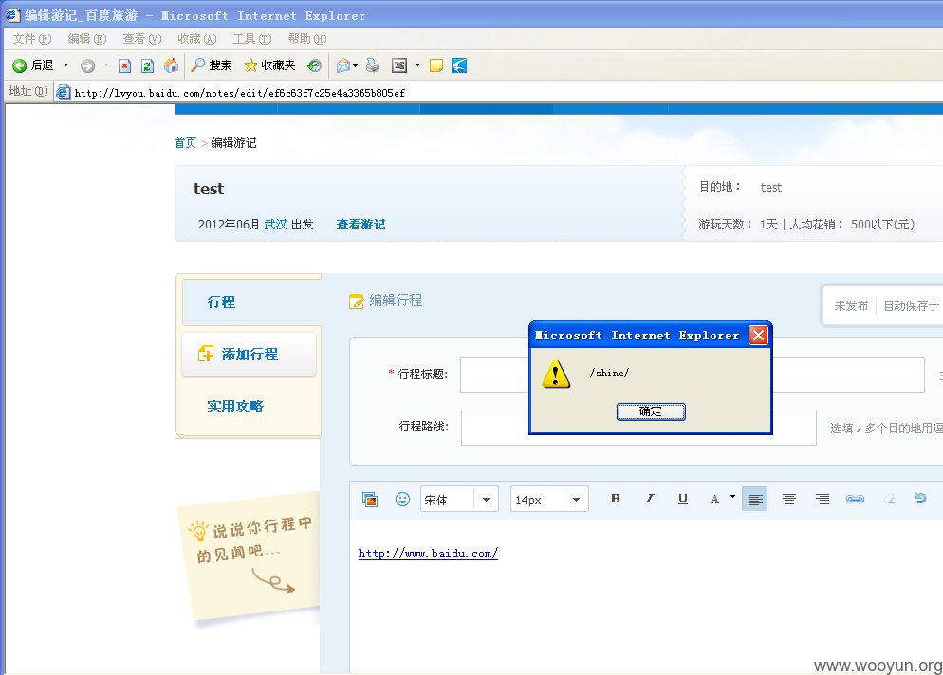Toggle underline text formatting
The height and width of the screenshot is (675, 943).
click(x=683, y=499)
